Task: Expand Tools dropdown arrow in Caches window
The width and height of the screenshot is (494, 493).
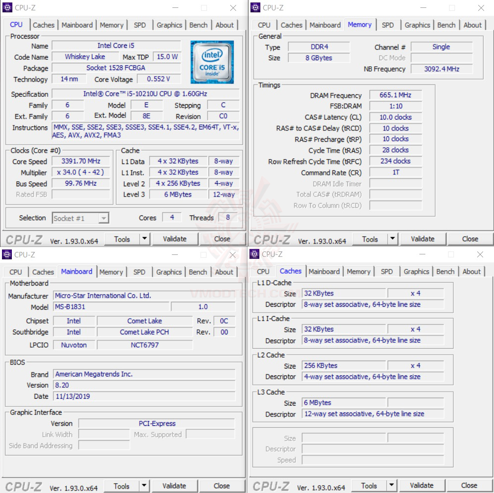Action: tap(391, 485)
